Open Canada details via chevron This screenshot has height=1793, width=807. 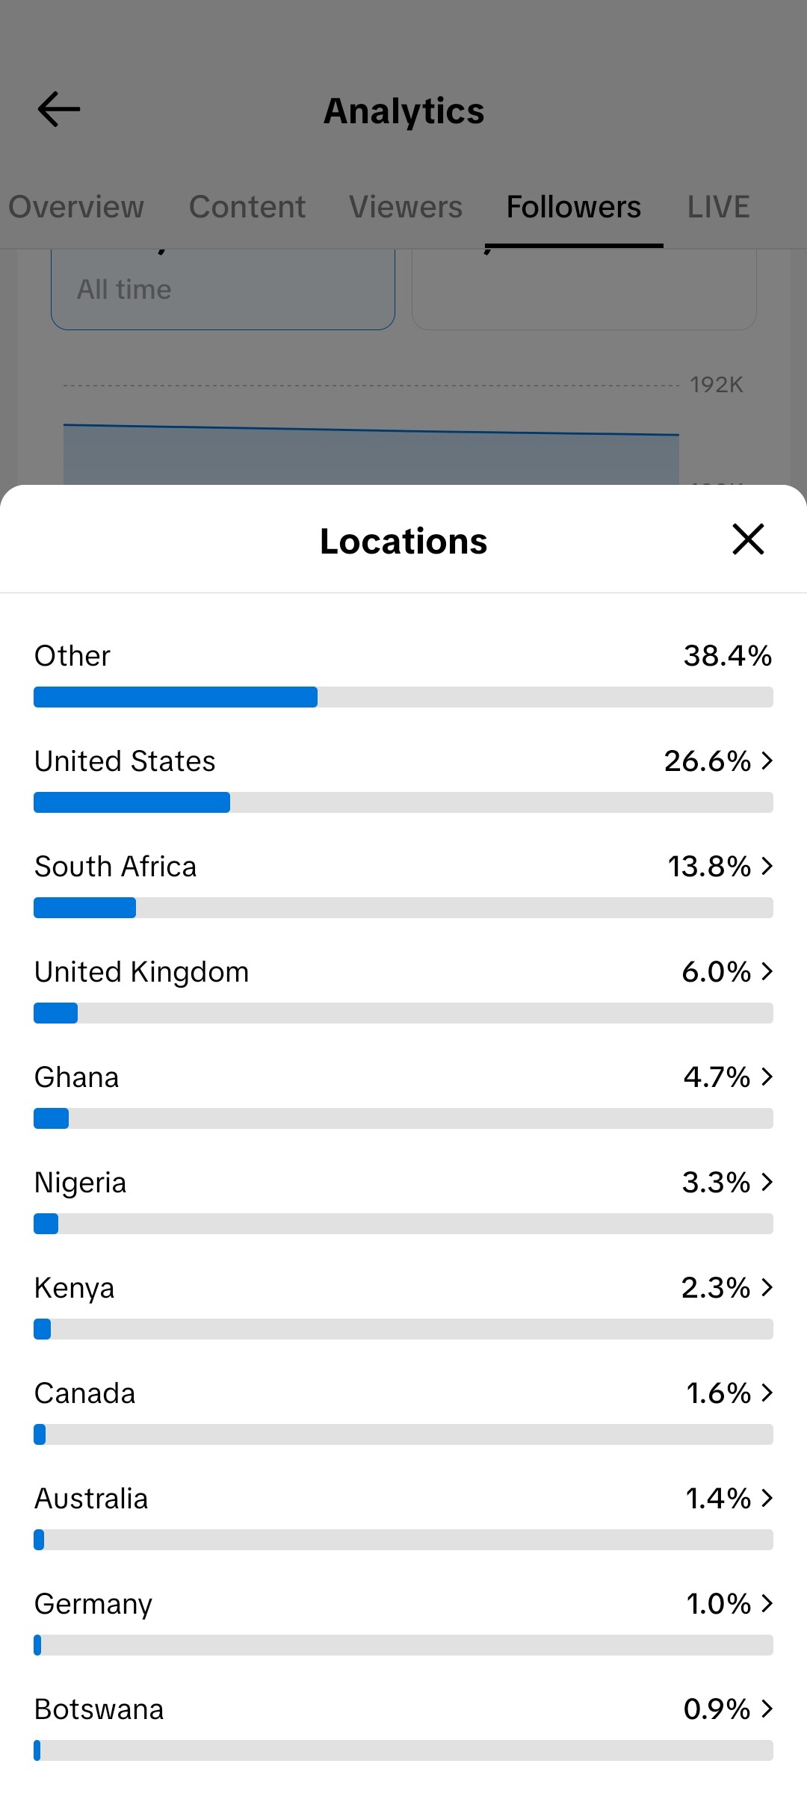(767, 1393)
